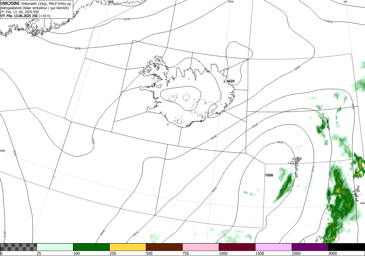Screen dimensions: 365x256
Task: Click the "1016" isobar label southeast of Iceland
Action: (x=214, y=137)
